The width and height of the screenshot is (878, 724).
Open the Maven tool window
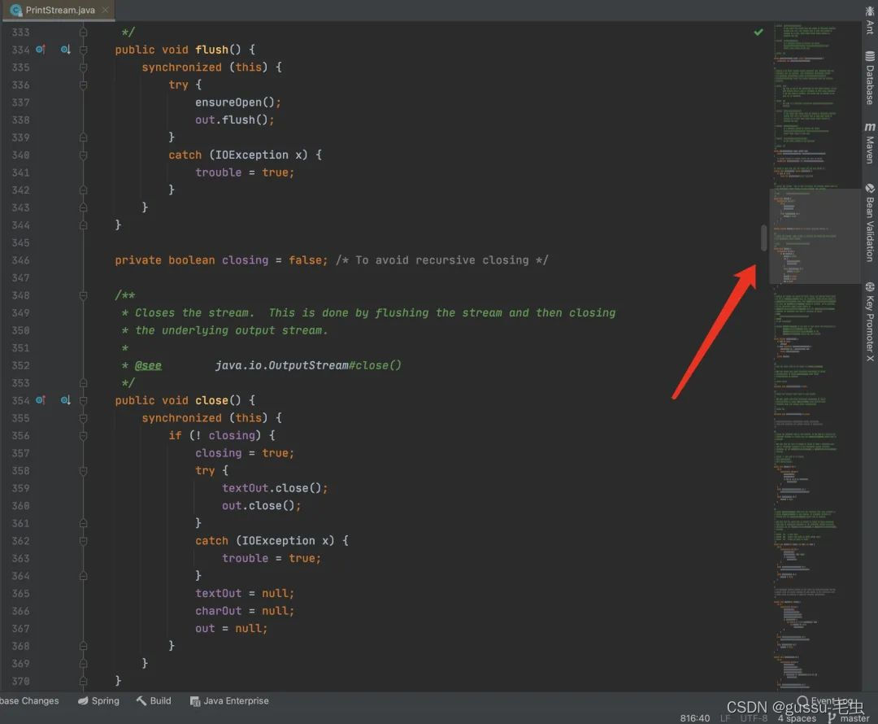(x=870, y=143)
